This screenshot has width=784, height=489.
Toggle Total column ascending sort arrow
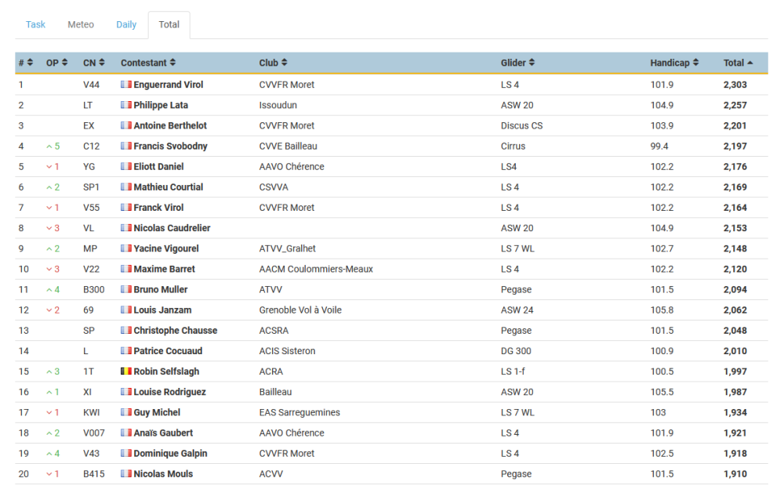pyautogui.click(x=750, y=63)
